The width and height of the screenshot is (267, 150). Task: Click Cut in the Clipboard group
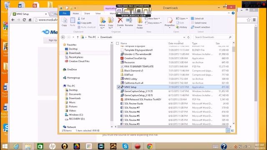81,18
